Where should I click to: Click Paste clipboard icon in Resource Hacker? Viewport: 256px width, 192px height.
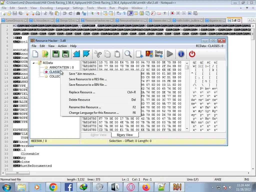(x=117, y=54)
